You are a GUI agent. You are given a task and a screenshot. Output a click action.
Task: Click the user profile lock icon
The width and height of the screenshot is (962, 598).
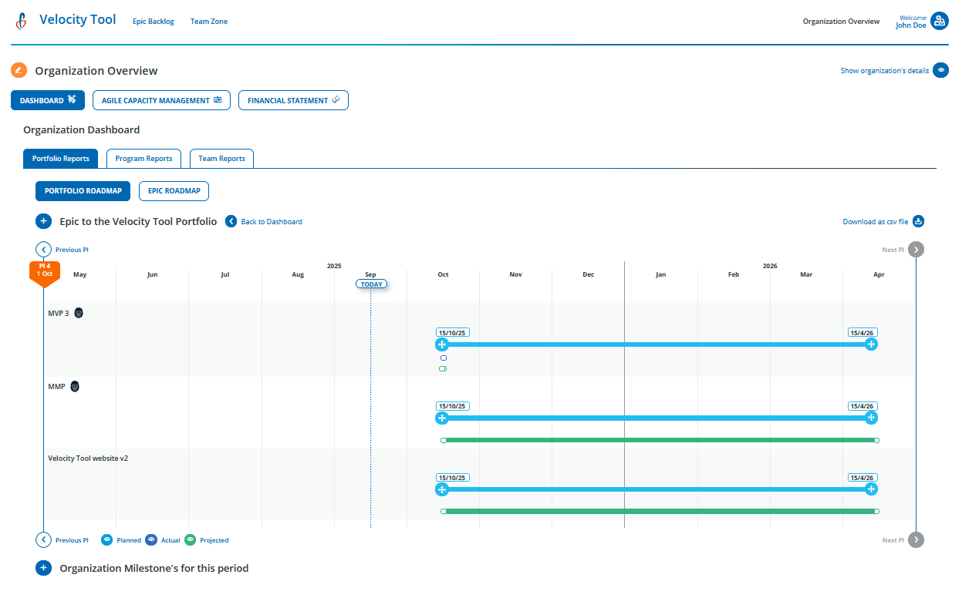tap(940, 20)
